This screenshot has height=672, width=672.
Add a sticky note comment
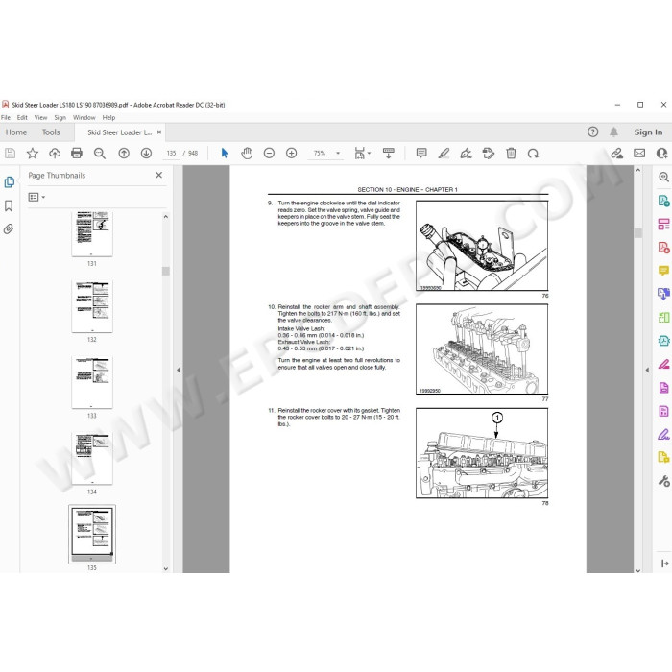coord(421,153)
